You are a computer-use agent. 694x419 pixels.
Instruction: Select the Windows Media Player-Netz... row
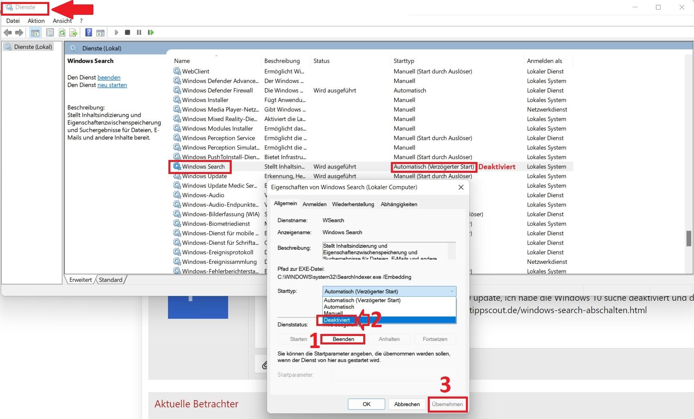[372, 109]
